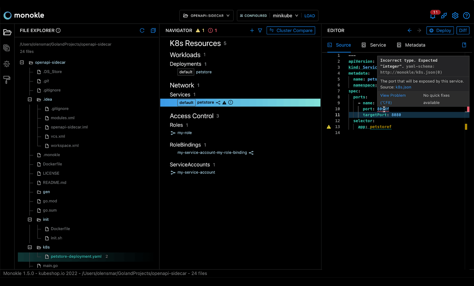The image size is (474, 286).
Task: Select the Dockerfile under init
Action: [x=60, y=229]
